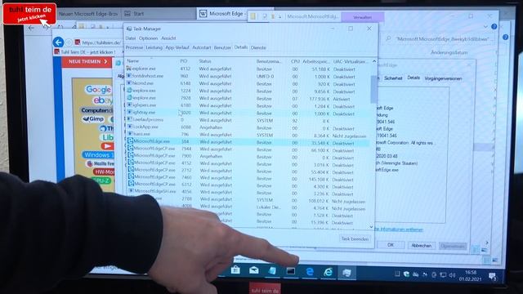Click the scroll-down arrow in Task Manager list
Viewport: 523px width, 294px height.
[x=371, y=227]
